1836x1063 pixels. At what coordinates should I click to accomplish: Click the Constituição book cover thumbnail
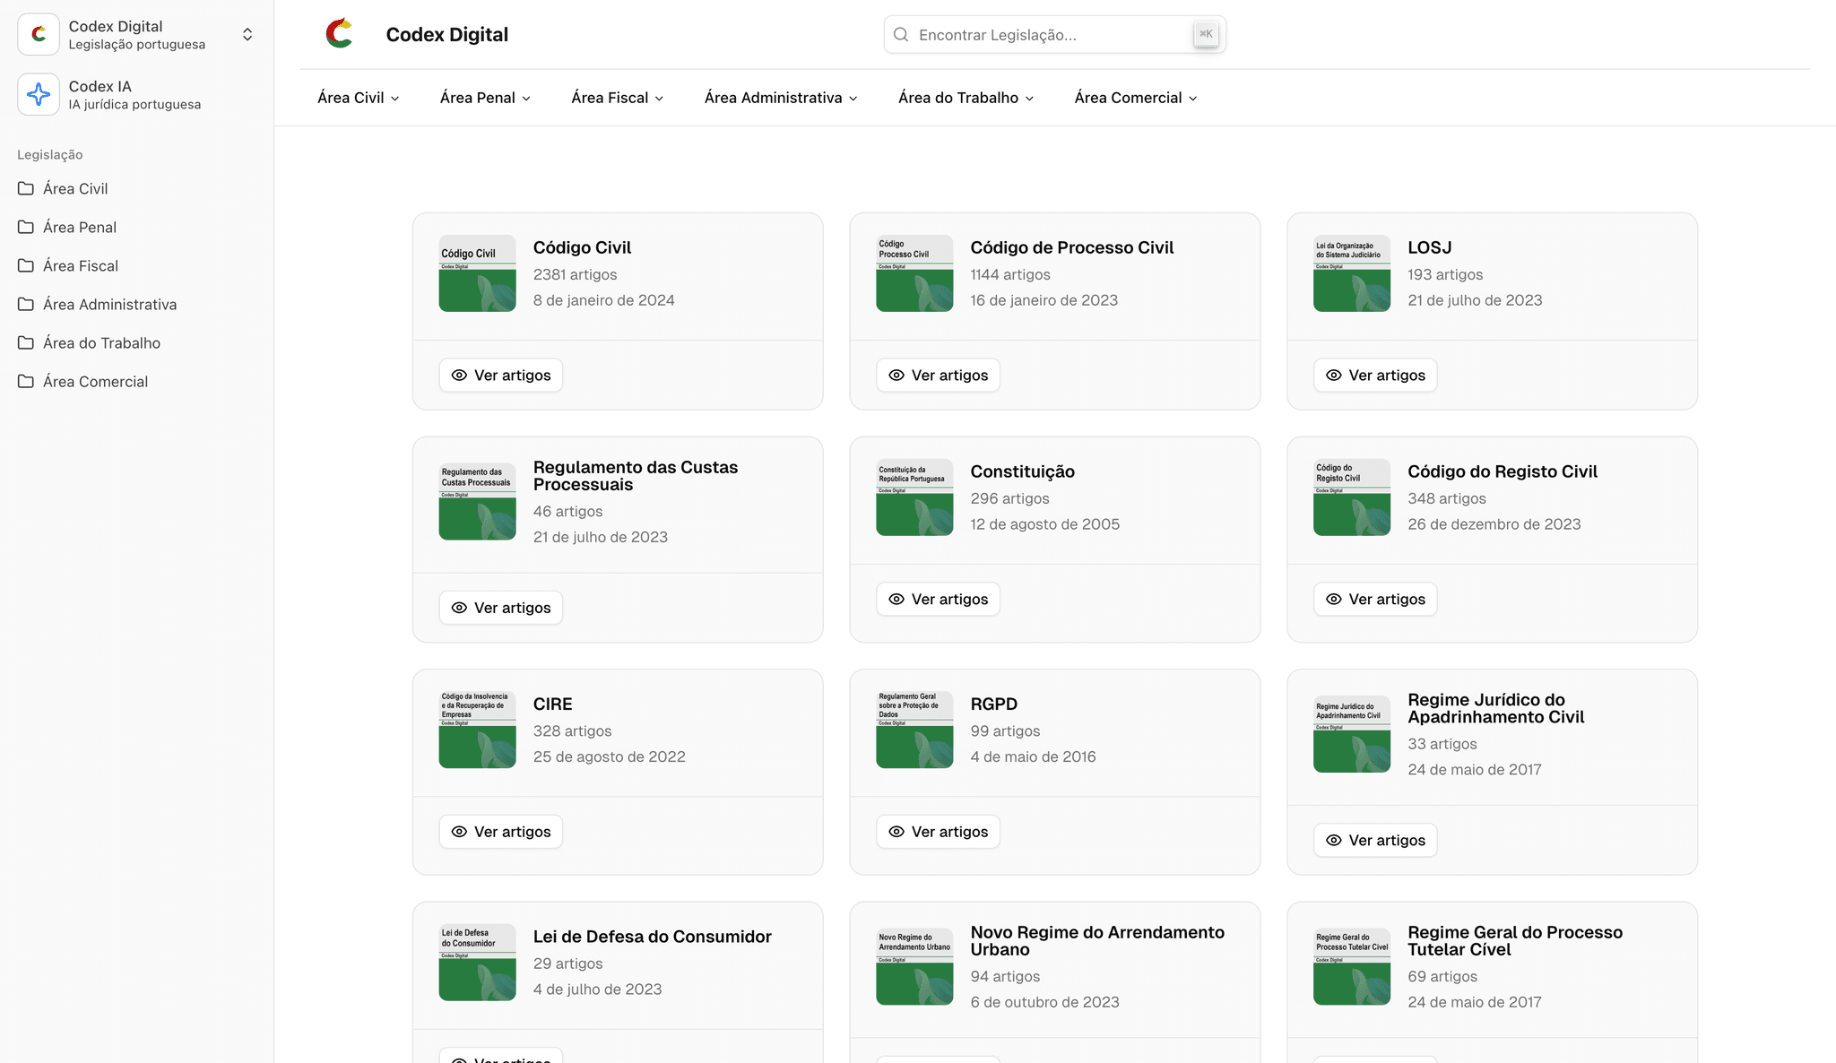pyautogui.click(x=914, y=497)
